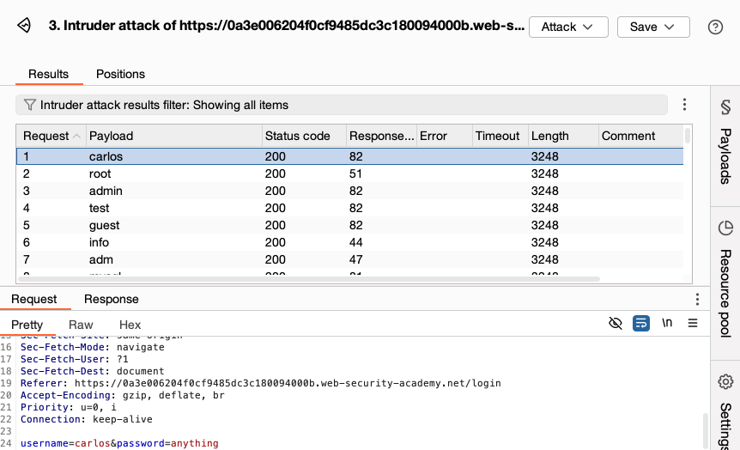Expand the Attack dropdown button

567,27
